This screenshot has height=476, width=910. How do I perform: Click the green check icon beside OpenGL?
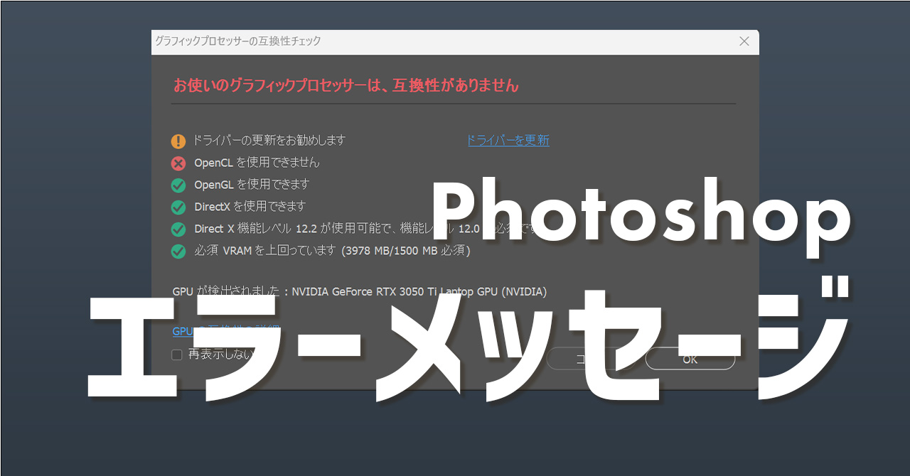(x=178, y=185)
